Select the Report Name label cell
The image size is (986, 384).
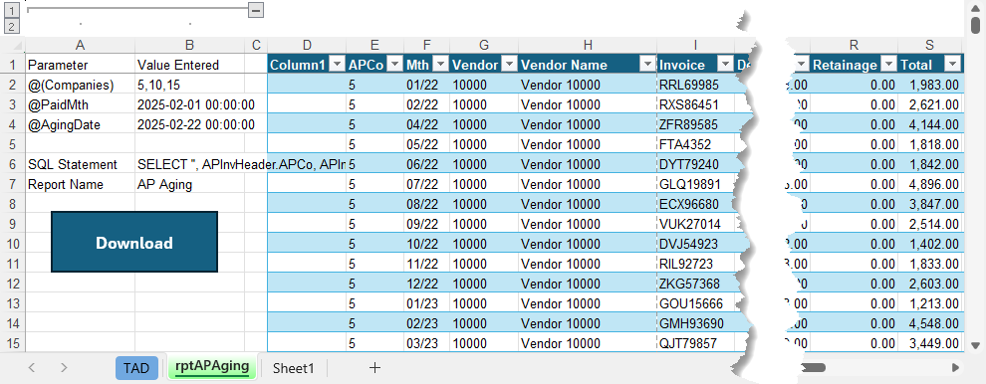click(x=80, y=185)
